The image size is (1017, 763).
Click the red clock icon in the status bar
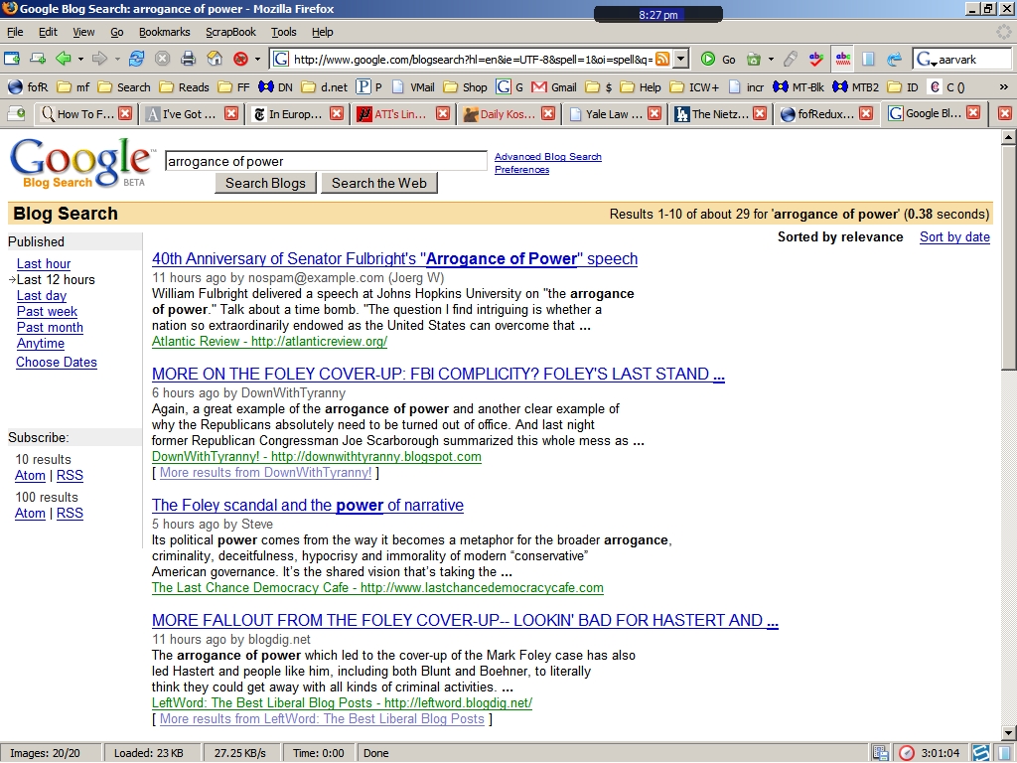click(x=906, y=753)
